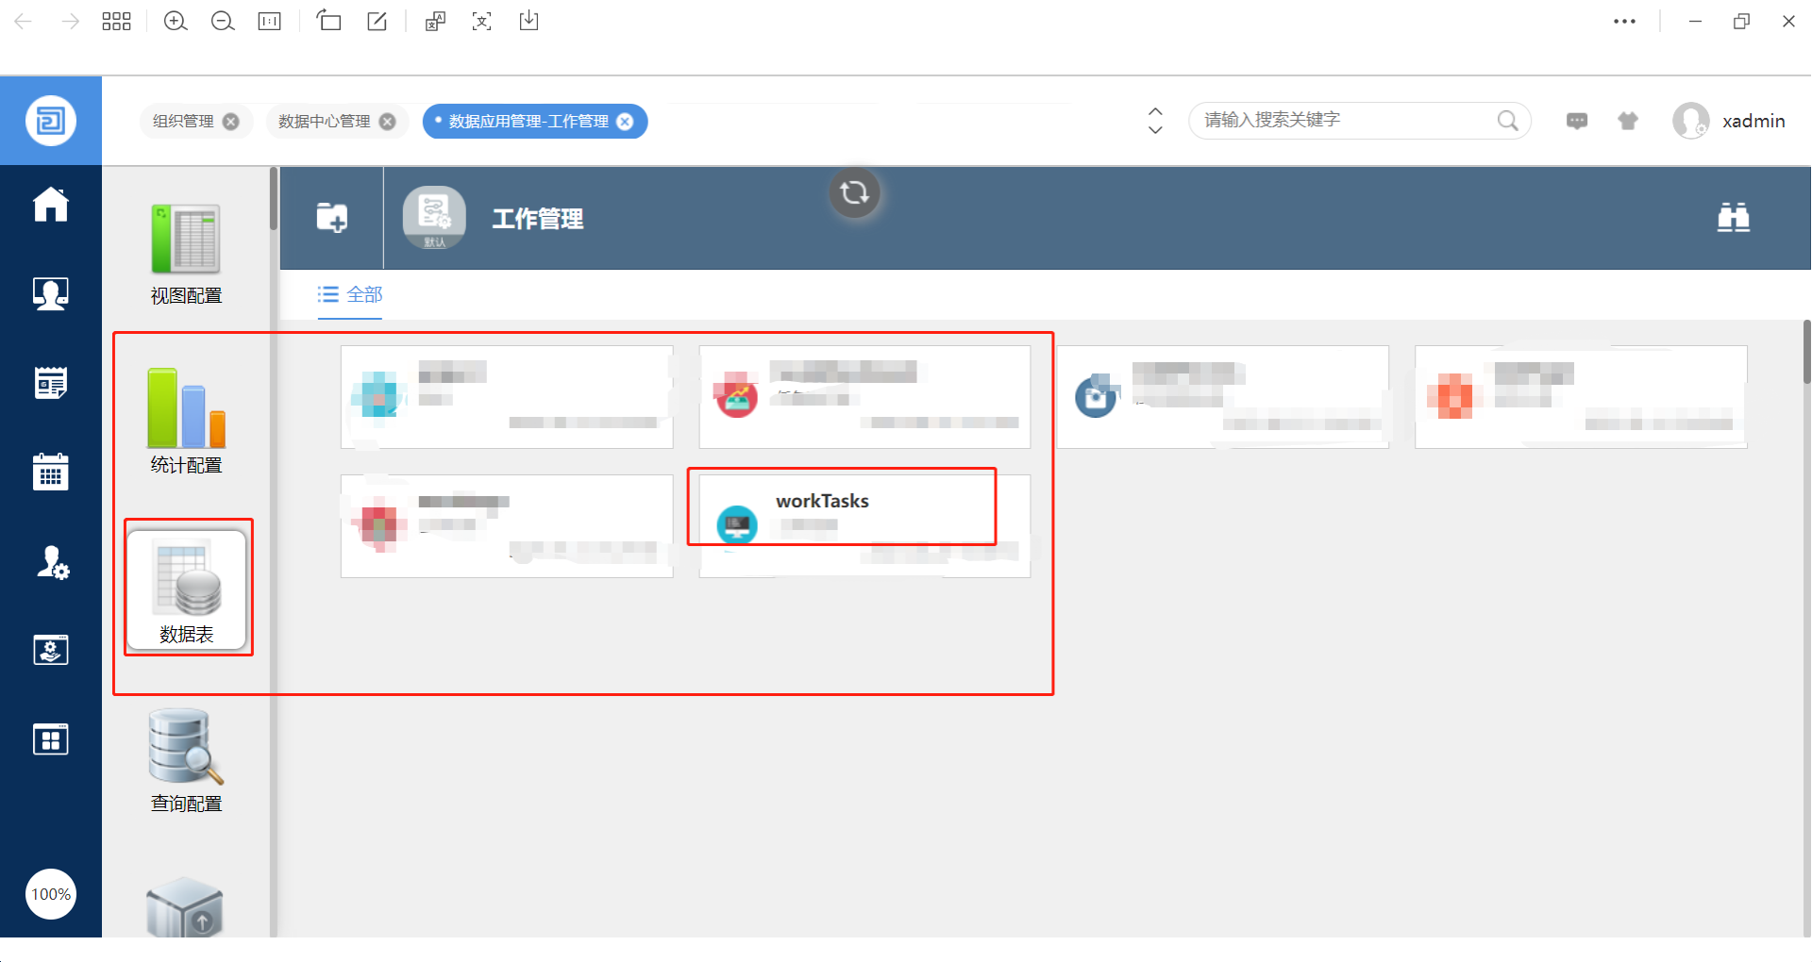Click the add-folder icon in the header
Screen dimensions: 1812x962
click(332, 218)
